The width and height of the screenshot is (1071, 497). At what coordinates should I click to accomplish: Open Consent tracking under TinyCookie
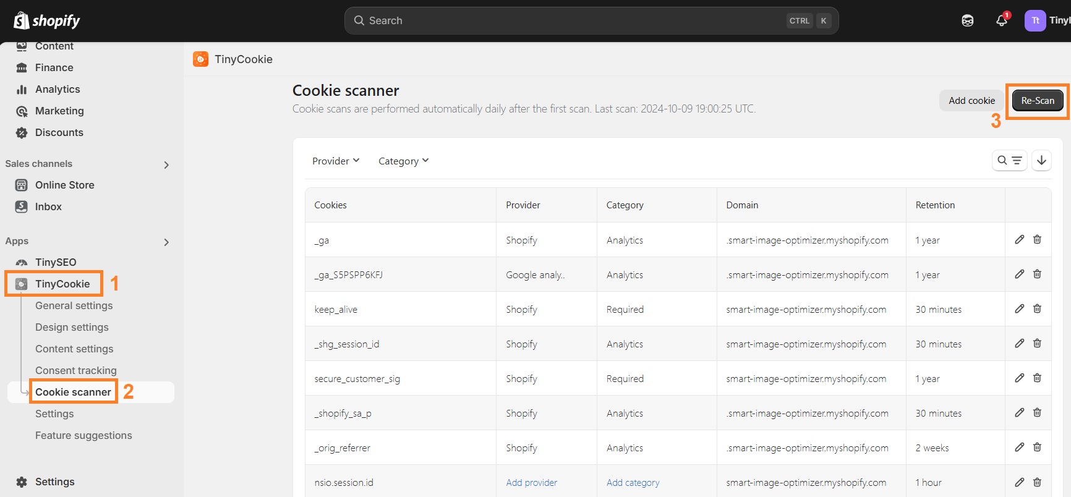[75, 370]
